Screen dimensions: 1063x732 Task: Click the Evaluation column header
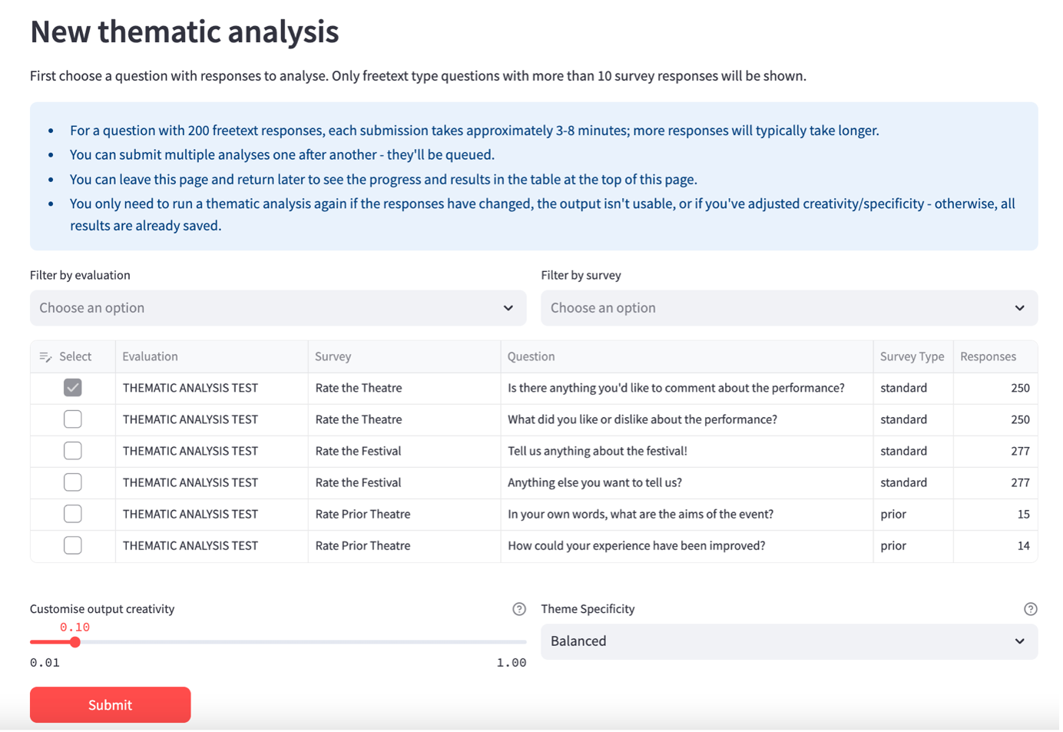point(151,356)
